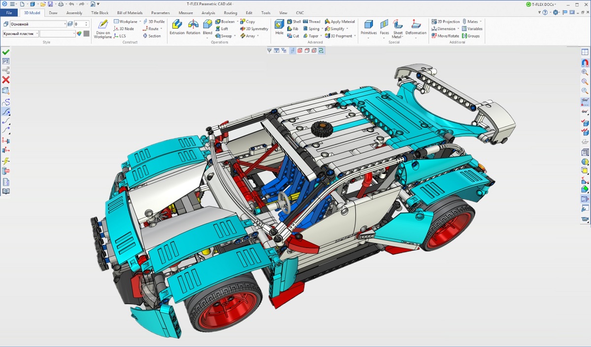The image size is (591, 347).
Task: Choose the Thread tool
Action: coord(312,22)
